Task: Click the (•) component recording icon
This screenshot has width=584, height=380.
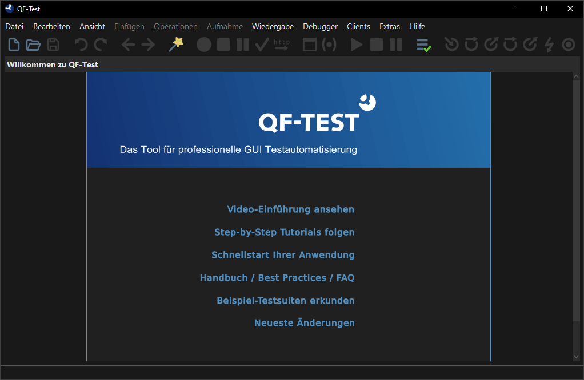Action: [x=329, y=45]
